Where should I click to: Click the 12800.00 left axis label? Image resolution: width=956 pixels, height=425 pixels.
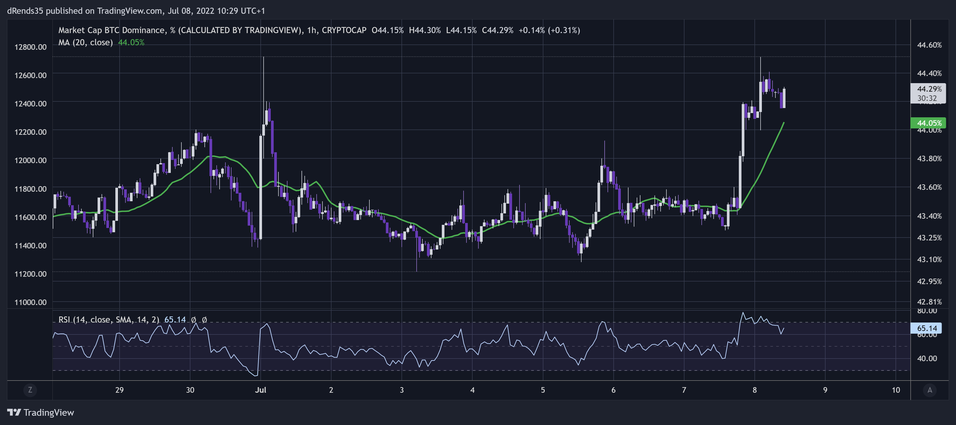pos(30,47)
